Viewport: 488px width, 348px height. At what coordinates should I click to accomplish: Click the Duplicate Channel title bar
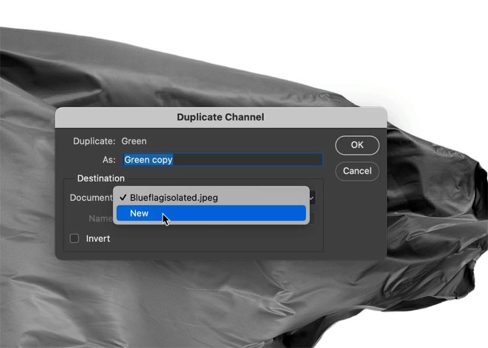[220, 117]
